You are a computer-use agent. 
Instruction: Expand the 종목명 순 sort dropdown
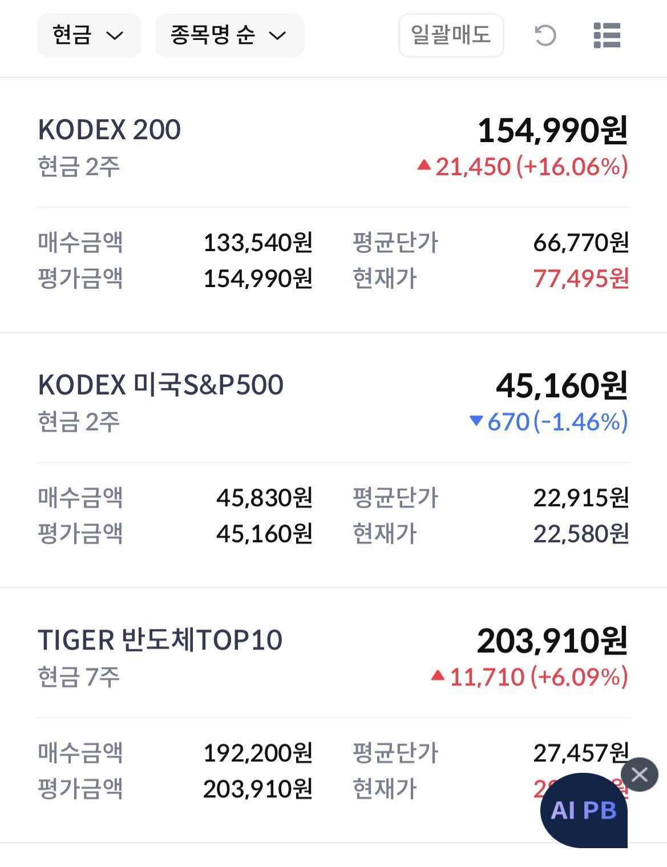coord(229,35)
